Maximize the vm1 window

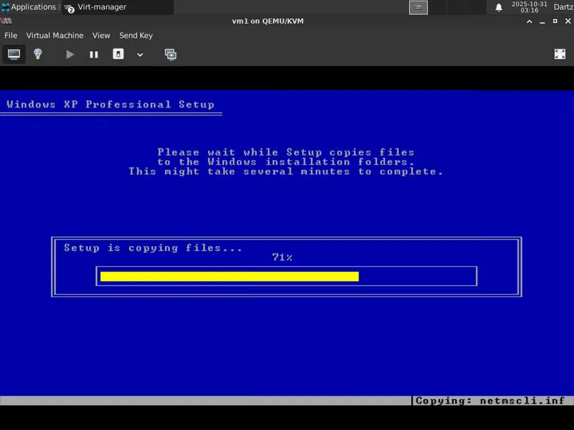click(555, 22)
